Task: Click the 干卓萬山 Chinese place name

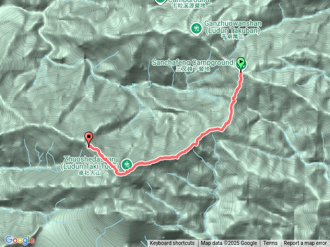Action: point(233,37)
